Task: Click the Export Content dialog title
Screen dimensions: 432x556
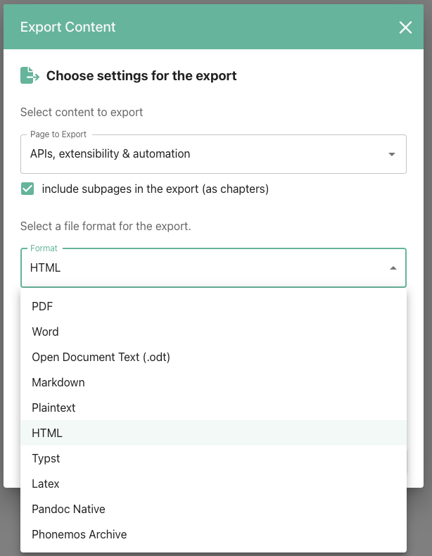Action: [68, 27]
